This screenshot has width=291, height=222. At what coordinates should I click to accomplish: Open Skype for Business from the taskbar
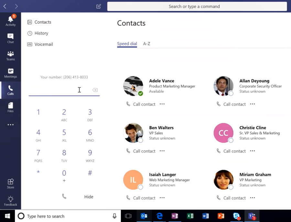(x=236, y=216)
